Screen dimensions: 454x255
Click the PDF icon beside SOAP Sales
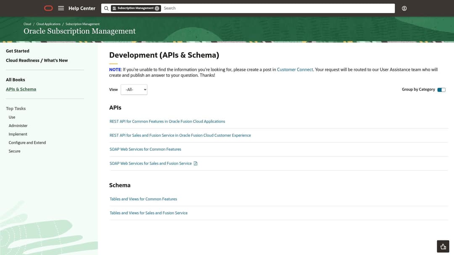(195, 164)
